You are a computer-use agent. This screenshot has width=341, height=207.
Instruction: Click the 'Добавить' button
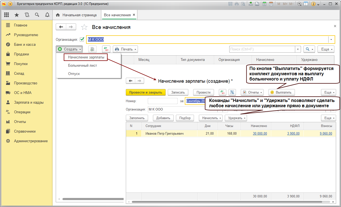(163, 118)
